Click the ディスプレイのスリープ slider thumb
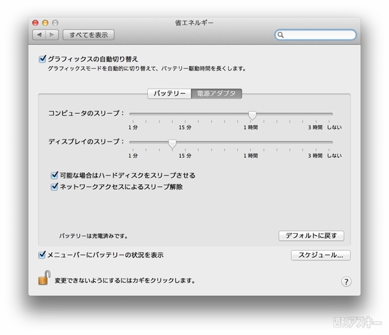This screenshot has width=389, height=335. coord(172,144)
